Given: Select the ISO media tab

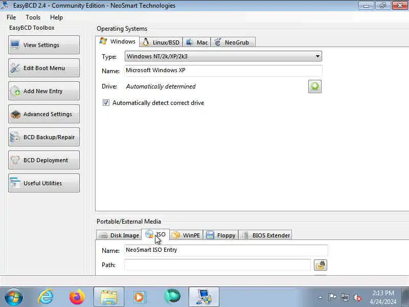Looking at the screenshot, I should (155, 234).
